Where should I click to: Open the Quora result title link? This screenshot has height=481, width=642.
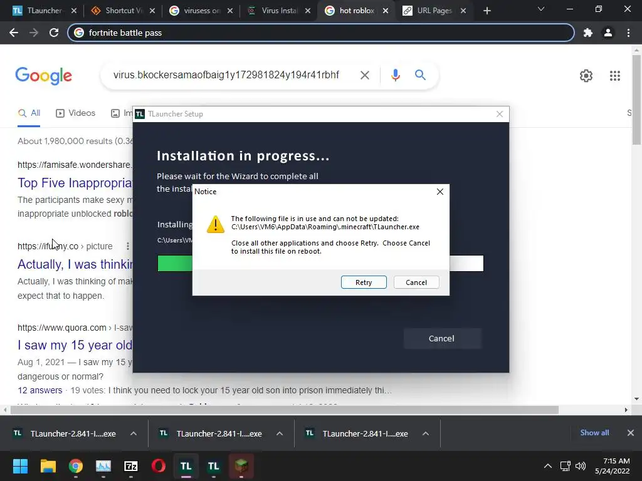pos(75,345)
